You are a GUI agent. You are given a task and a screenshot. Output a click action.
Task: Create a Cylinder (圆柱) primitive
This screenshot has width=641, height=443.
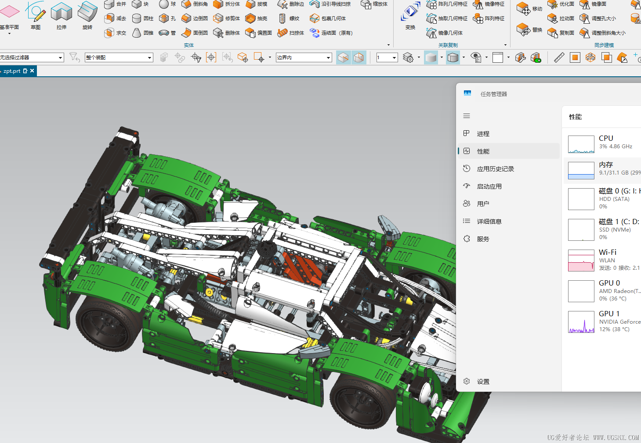(x=143, y=18)
